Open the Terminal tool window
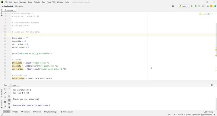This screenshot has width=217, height=116. pos(37,112)
